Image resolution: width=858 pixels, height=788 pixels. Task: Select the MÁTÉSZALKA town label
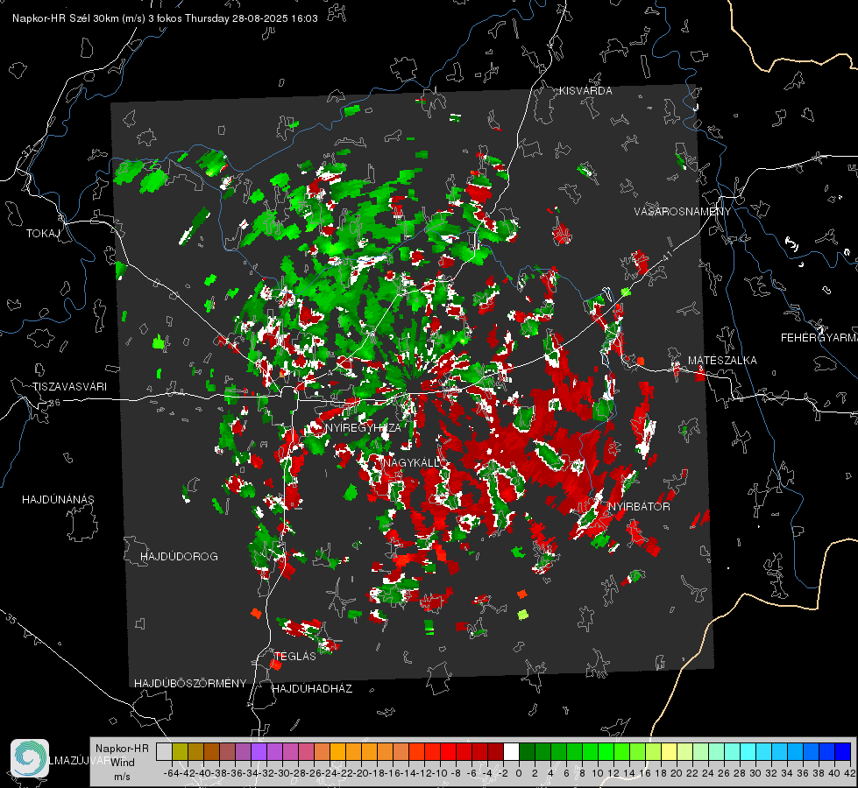[722, 361]
